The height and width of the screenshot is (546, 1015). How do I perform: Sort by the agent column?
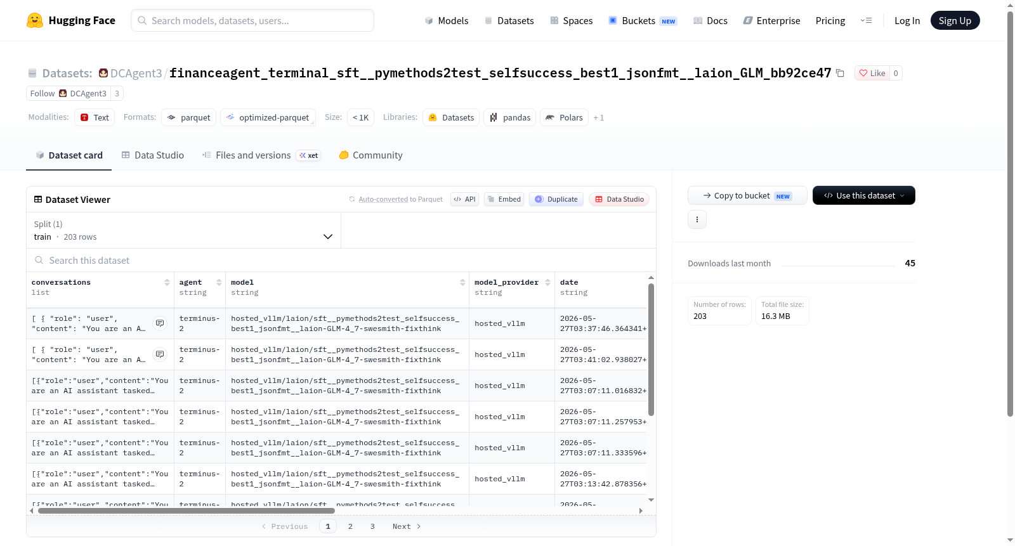(x=219, y=282)
